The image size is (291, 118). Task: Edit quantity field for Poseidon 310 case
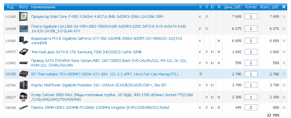tap(251, 85)
